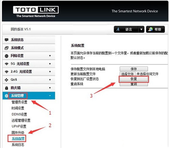Click the 恢复 factory reset button
This screenshot has width=169, height=148.
pyautogui.click(x=134, y=79)
